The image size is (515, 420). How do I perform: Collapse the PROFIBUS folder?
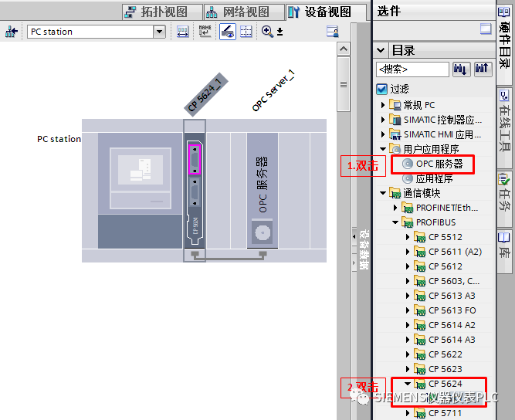point(395,222)
